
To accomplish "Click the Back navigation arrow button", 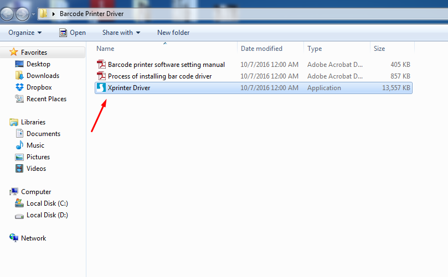I will tap(7, 14).
